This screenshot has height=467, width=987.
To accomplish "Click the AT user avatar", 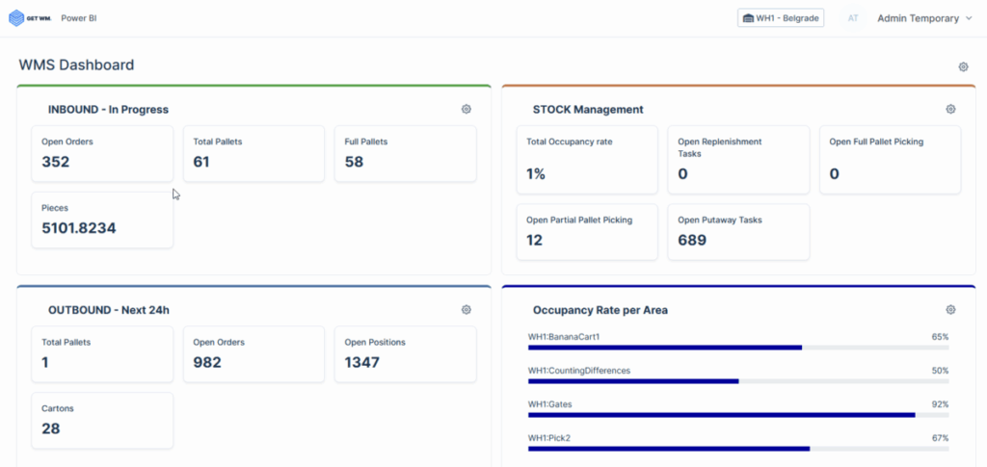I will click(x=853, y=18).
